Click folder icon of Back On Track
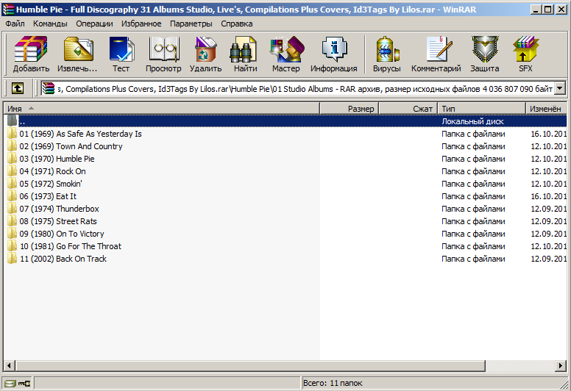The height and width of the screenshot is (391, 571). [x=12, y=258]
